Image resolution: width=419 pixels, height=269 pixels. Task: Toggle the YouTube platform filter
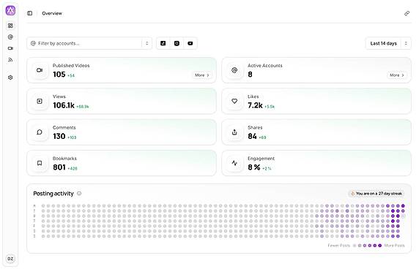click(x=190, y=43)
